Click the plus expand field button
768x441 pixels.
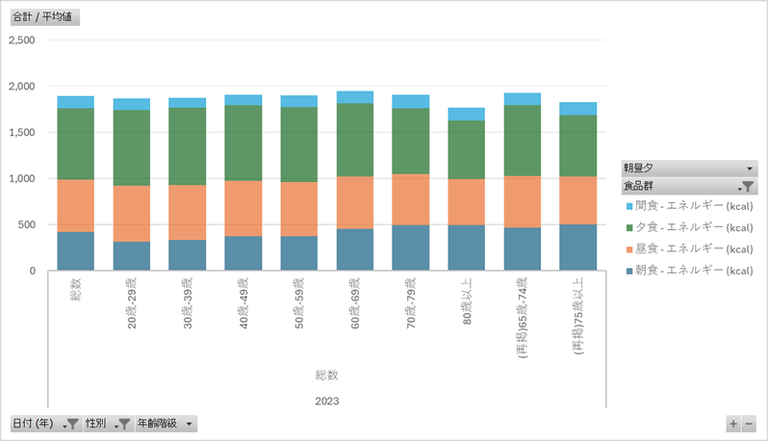pyautogui.click(x=733, y=424)
